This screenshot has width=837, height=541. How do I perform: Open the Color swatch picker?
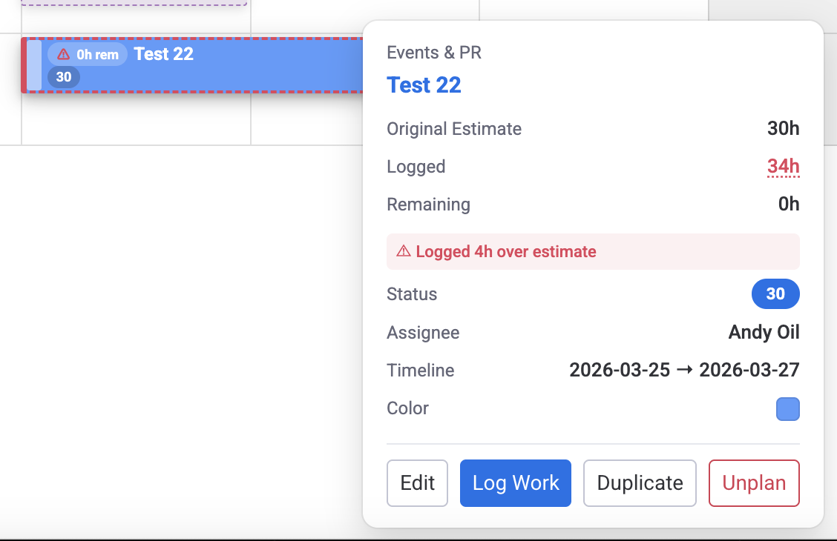[x=788, y=408]
